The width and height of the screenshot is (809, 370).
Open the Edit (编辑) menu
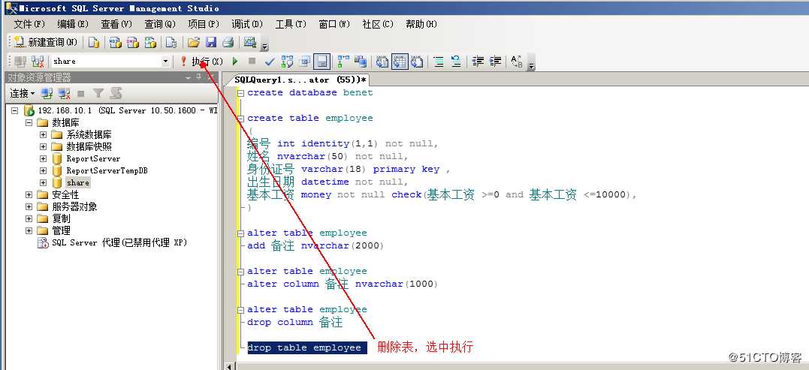[x=73, y=24]
